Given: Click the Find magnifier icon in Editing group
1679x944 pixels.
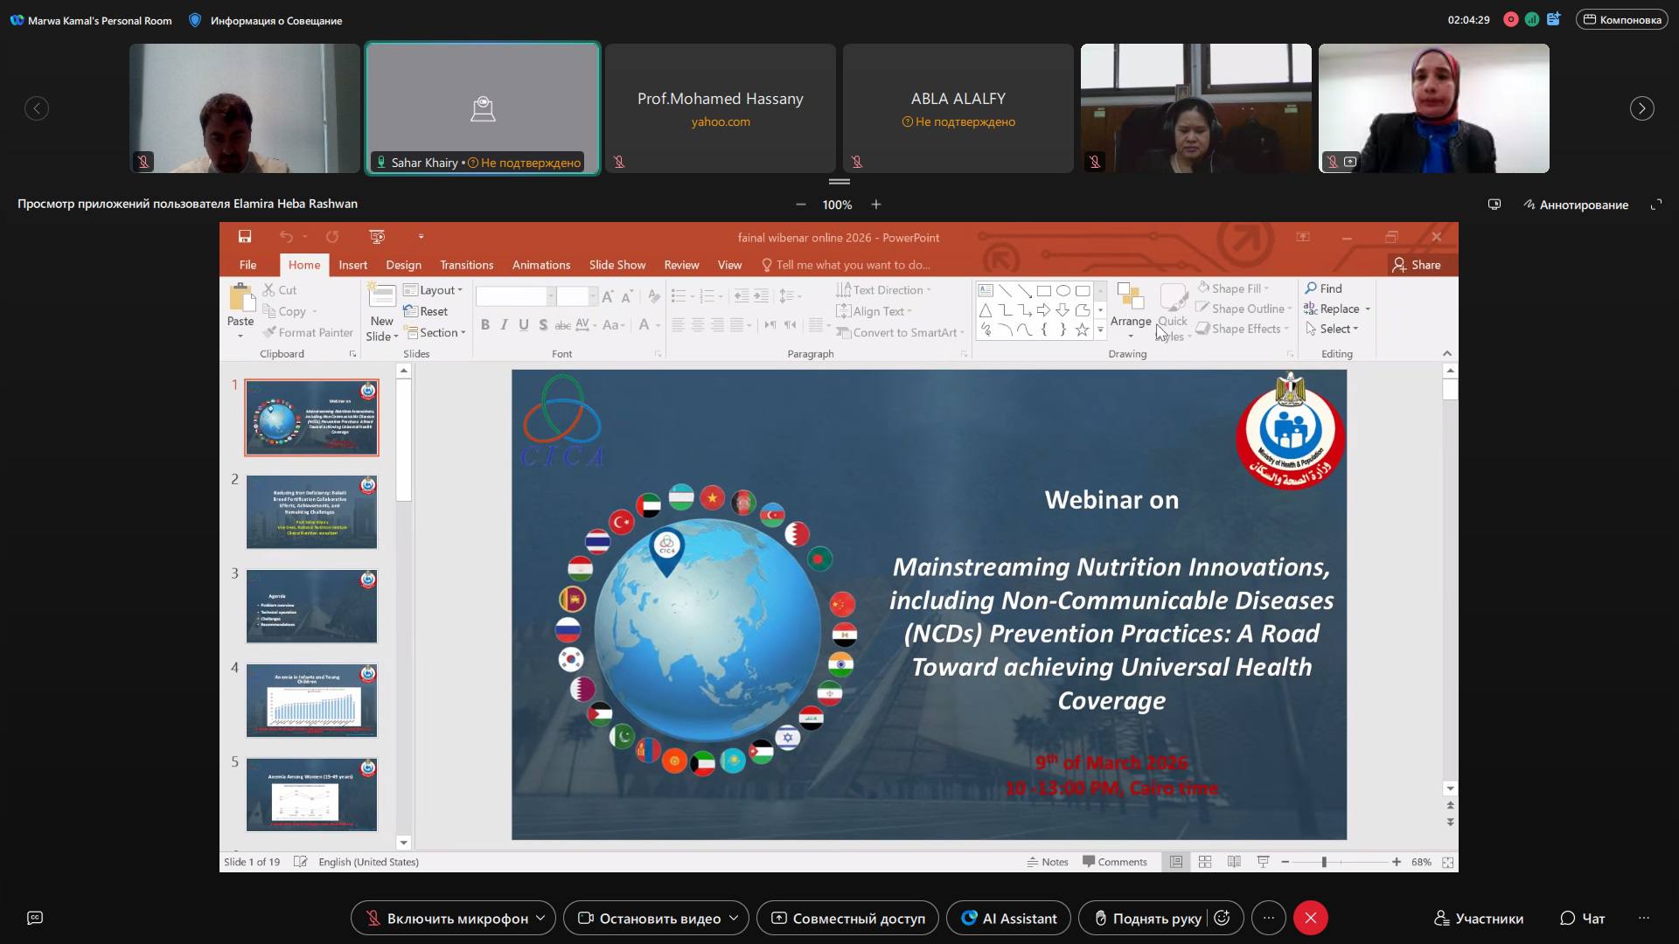Looking at the screenshot, I should (x=1311, y=288).
